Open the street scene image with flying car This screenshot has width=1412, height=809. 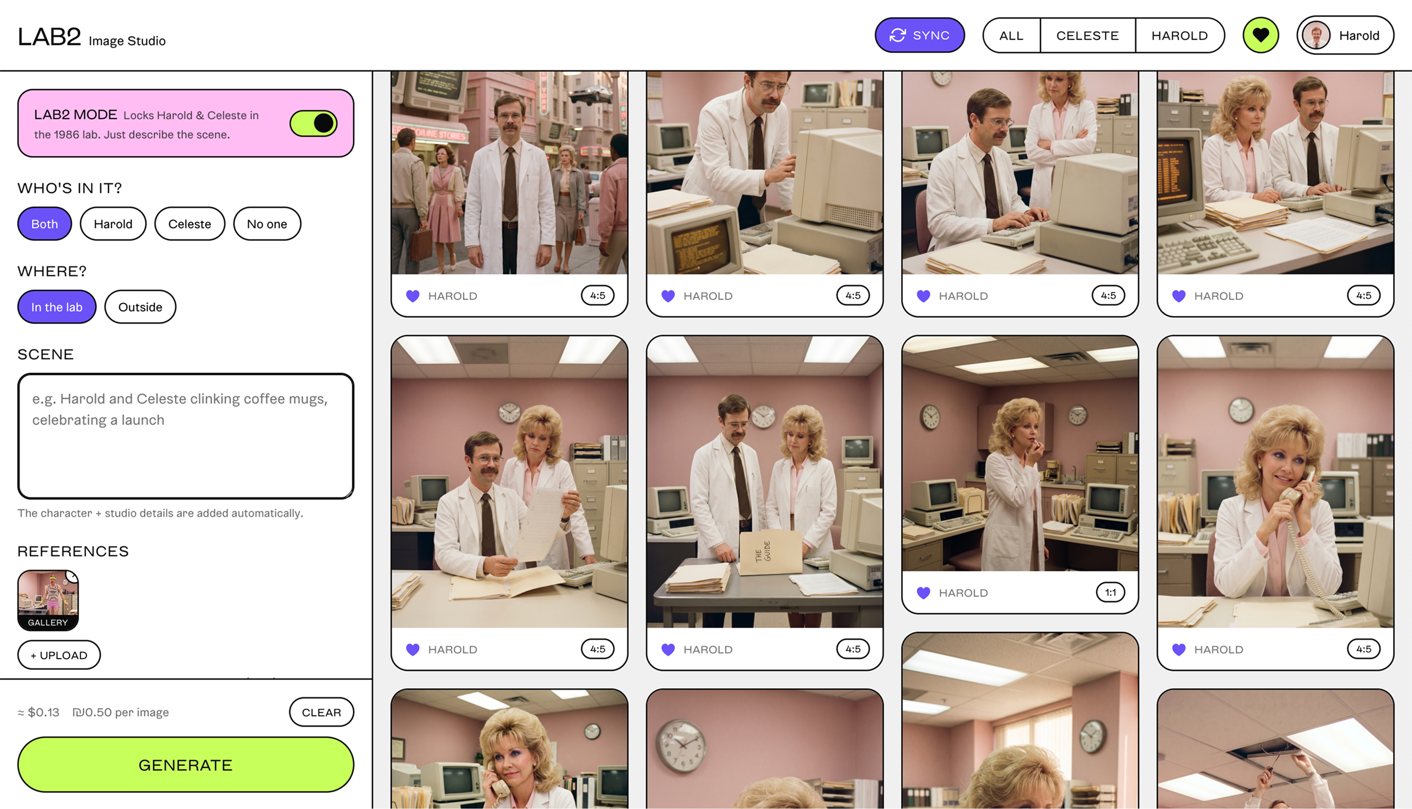click(509, 172)
